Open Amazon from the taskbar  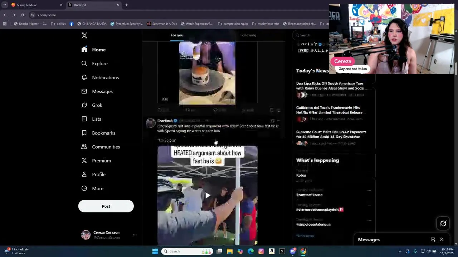point(272,251)
